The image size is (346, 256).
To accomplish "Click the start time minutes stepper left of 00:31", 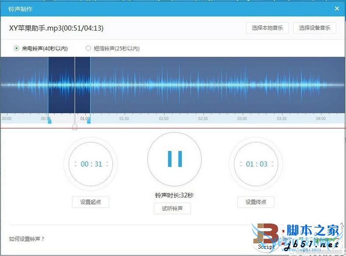I will click(x=76, y=164).
